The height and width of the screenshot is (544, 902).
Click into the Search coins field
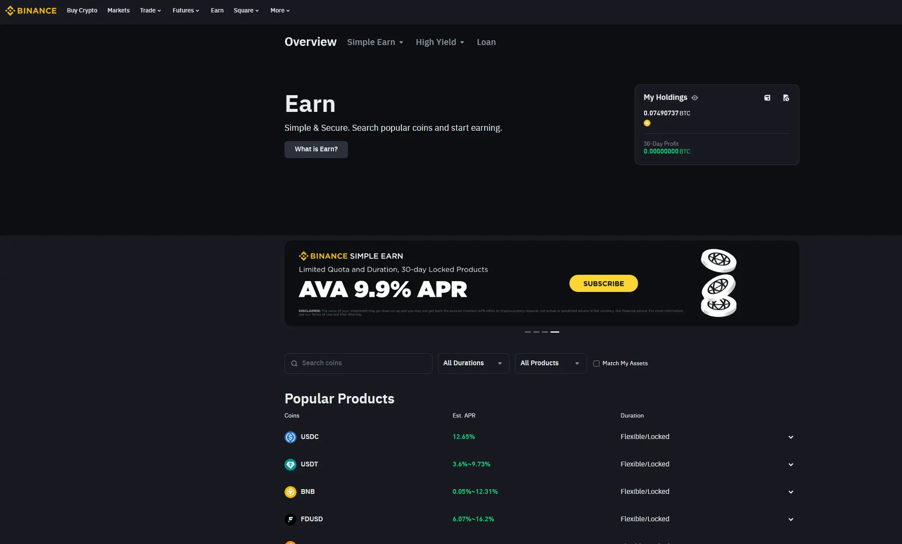pyautogui.click(x=358, y=363)
